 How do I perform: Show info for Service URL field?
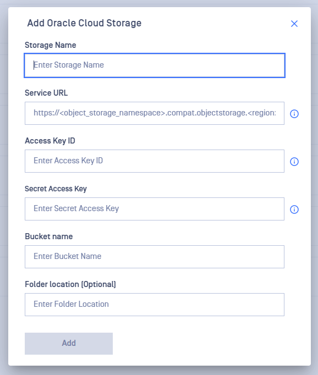pyautogui.click(x=294, y=114)
